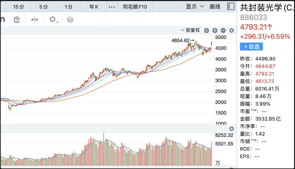Open the drawing settings gear icon
Screen dimensions: 295x169
[52, 19]
